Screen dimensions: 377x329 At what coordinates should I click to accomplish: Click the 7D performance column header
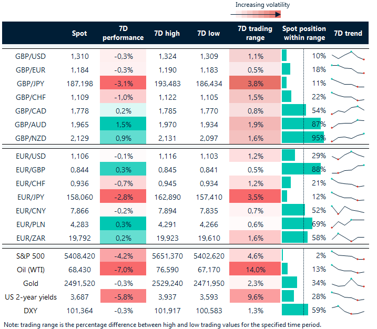[x=123, y=33]
